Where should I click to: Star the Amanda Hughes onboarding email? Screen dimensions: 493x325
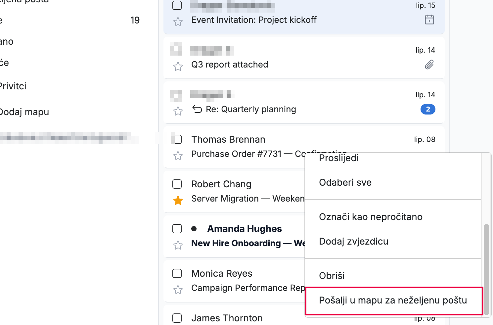(x=178, y=245)
